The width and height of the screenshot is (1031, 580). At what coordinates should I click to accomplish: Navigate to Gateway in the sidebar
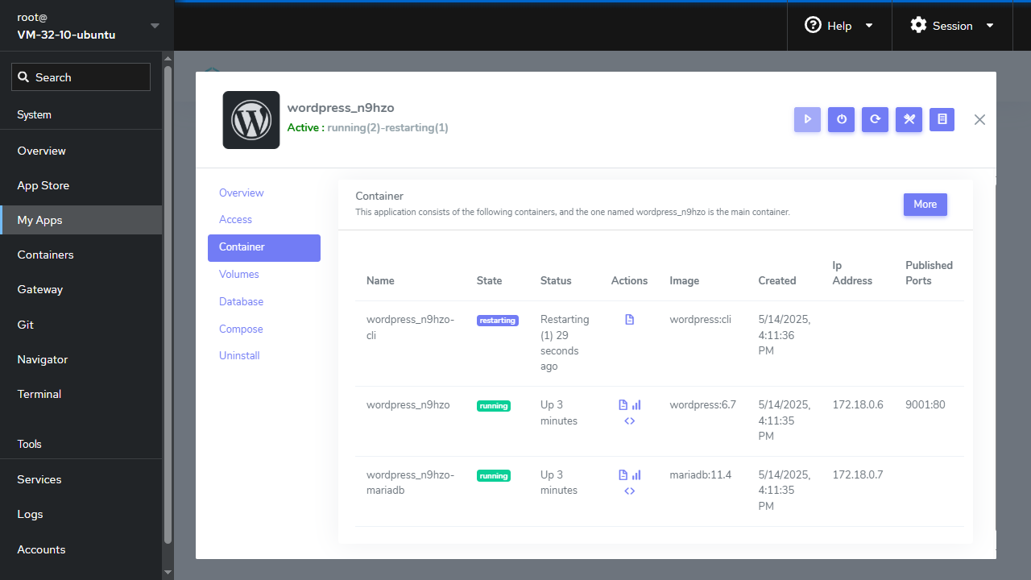(x=81, y=289)
